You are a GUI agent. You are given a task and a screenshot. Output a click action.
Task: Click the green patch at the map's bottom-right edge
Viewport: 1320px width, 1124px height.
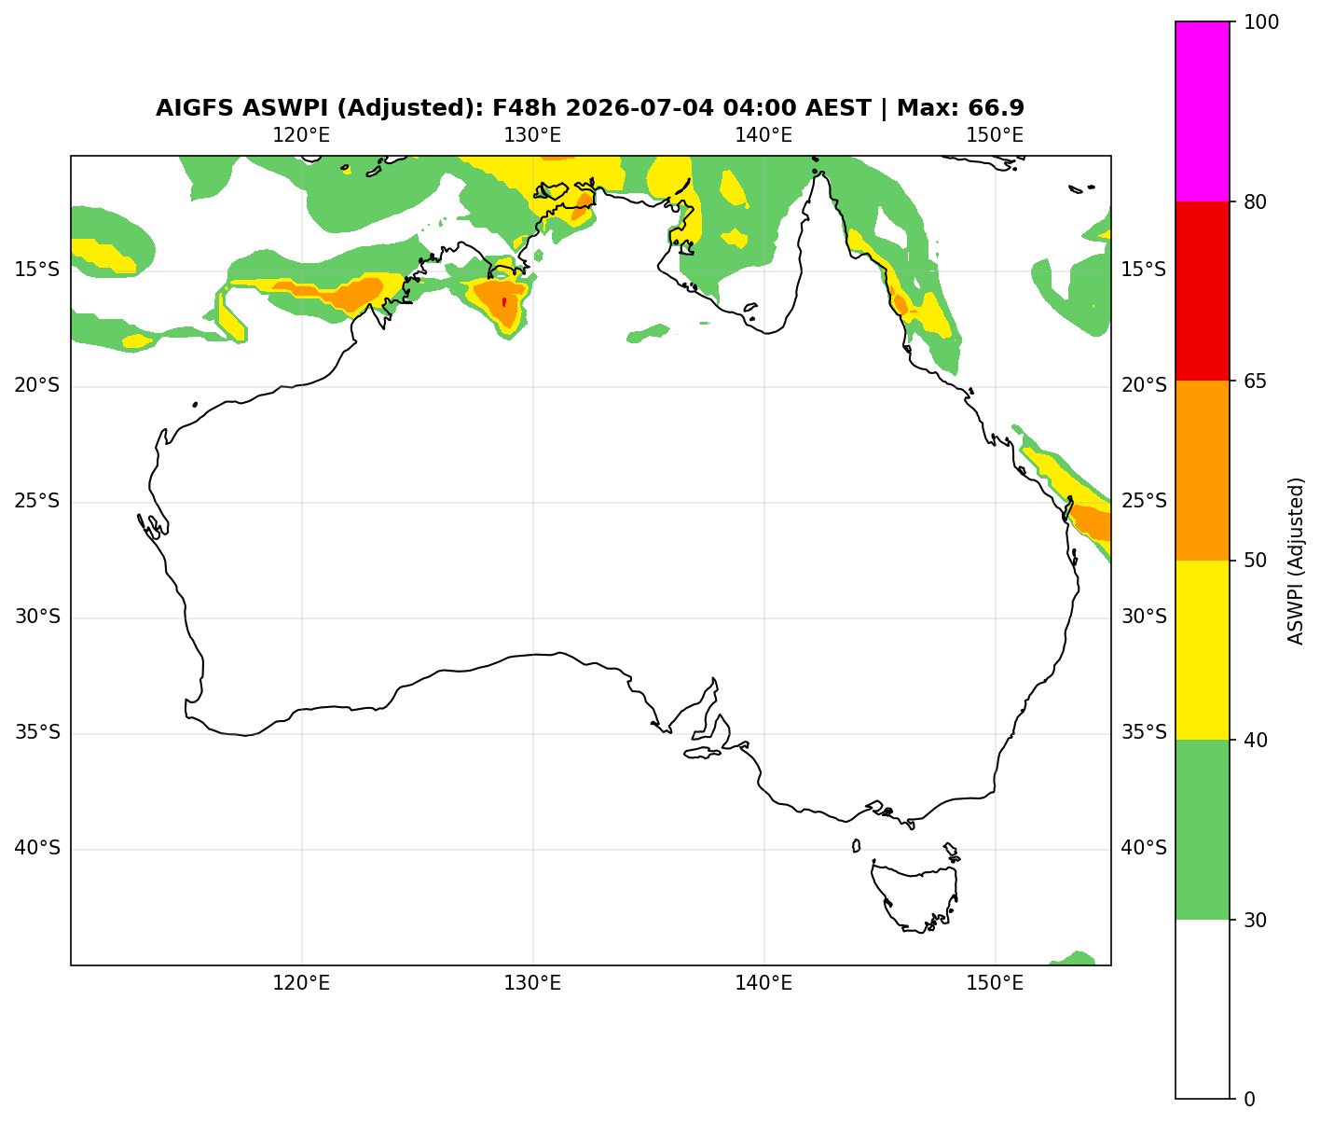pyautogui.click(x=1074, y=959)
